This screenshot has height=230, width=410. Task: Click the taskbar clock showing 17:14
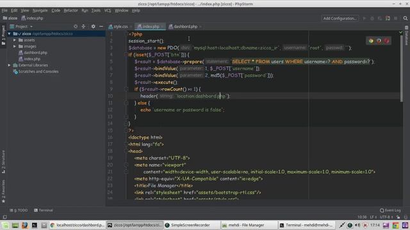(x=375, y=225)
